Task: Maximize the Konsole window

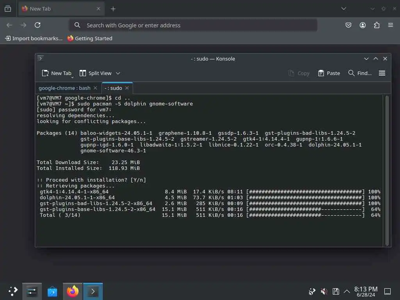Action: click(x=376, y=59)
